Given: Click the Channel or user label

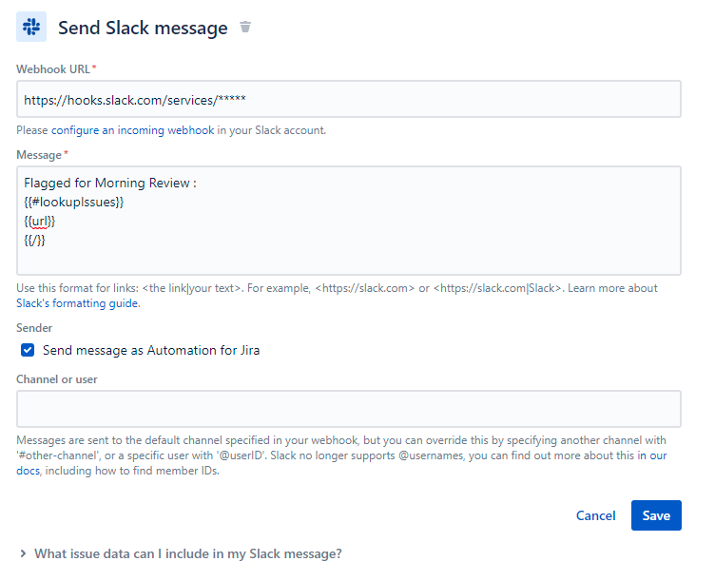Looking at the screenshot, I should (56, 379).
